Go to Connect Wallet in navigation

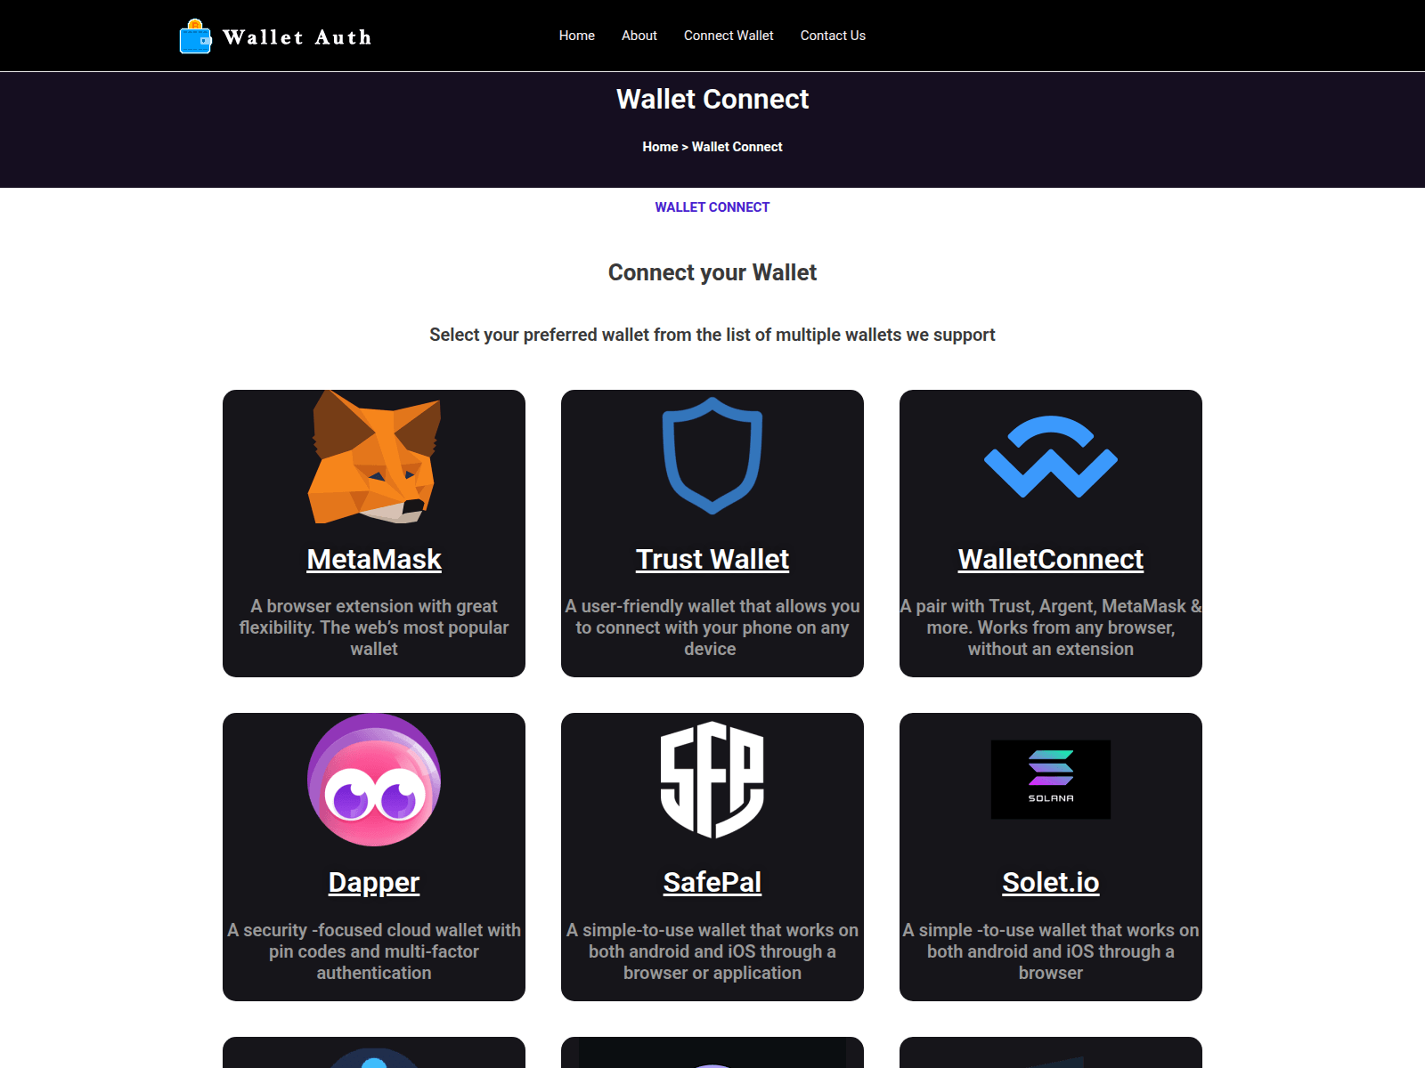point(729,36)
